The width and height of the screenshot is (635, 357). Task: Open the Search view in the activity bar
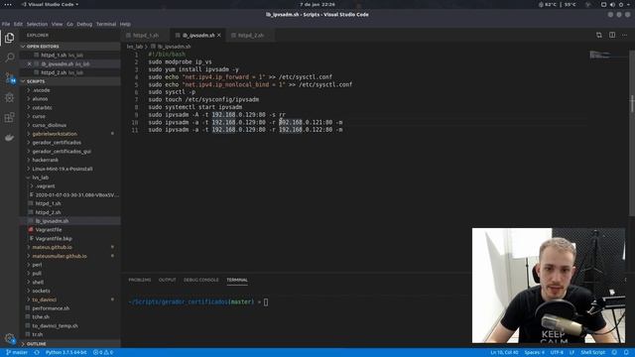click(9, 58)
